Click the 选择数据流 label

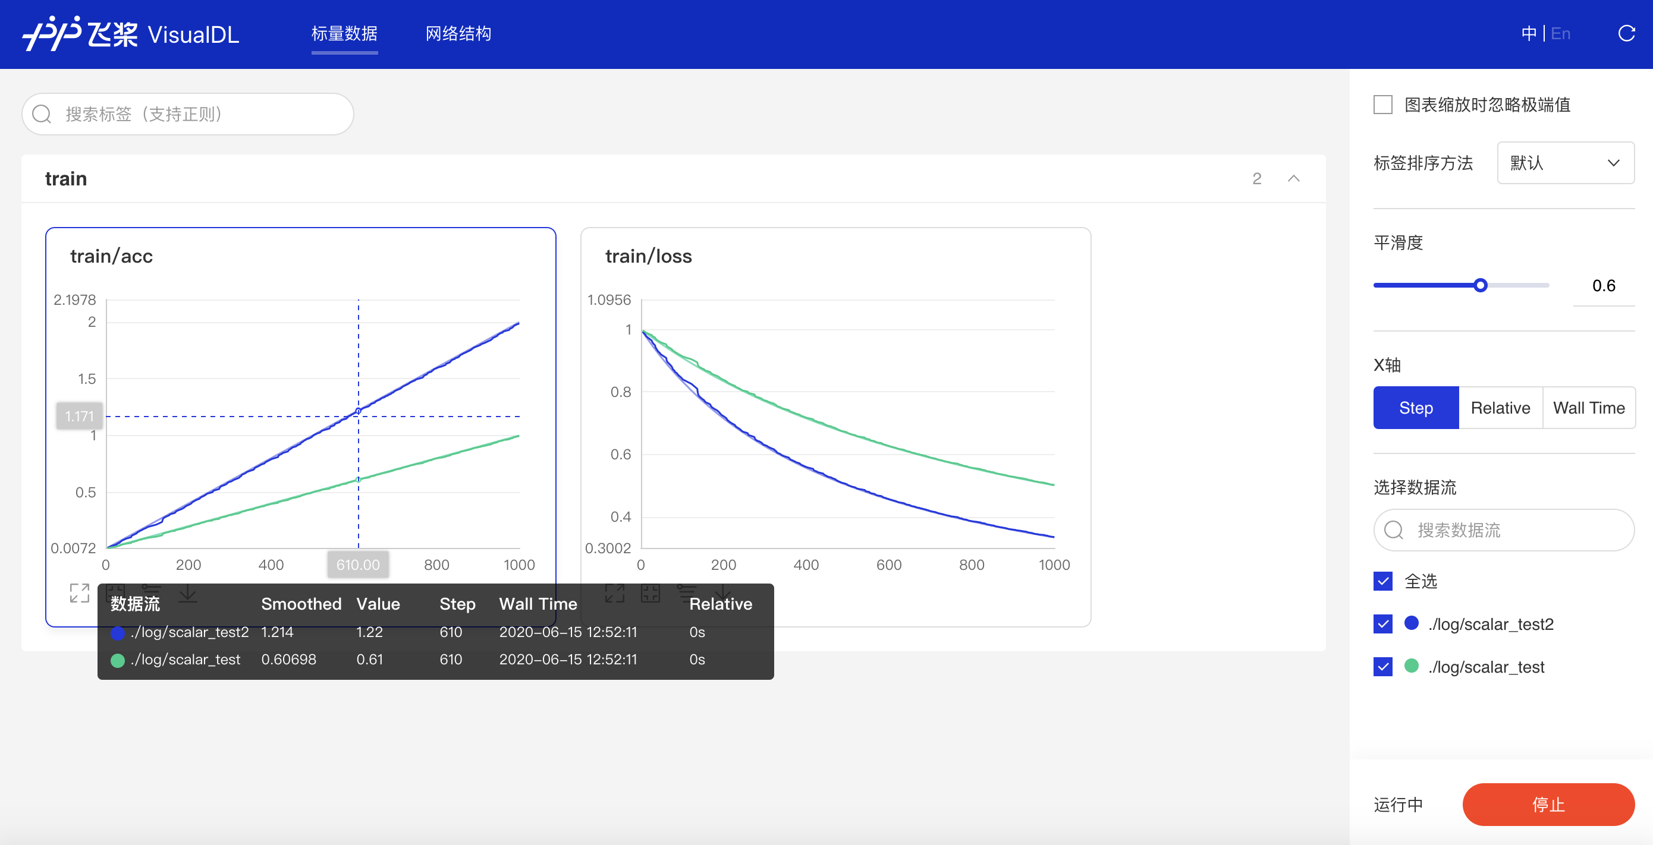[x=1415, y=487]
